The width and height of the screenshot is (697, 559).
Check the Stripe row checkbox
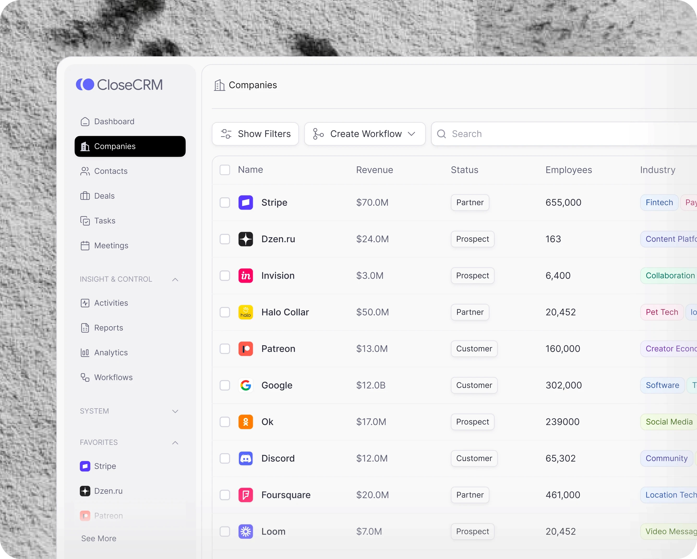pos(225,203)
